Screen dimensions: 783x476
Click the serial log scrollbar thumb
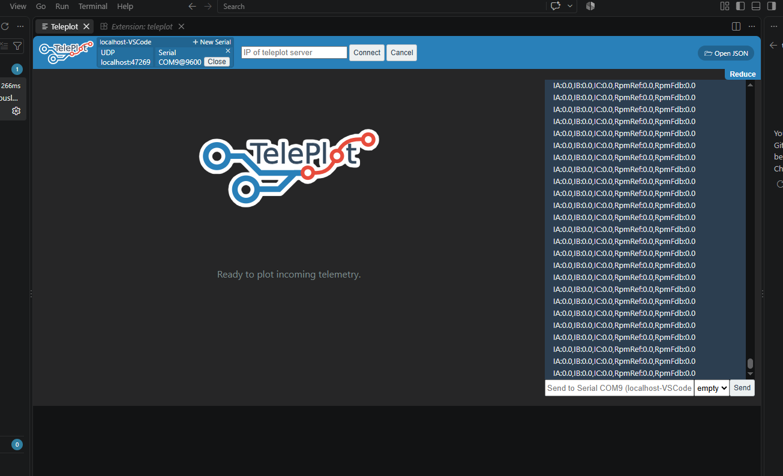pyautogui.click(x=750, y=364)
